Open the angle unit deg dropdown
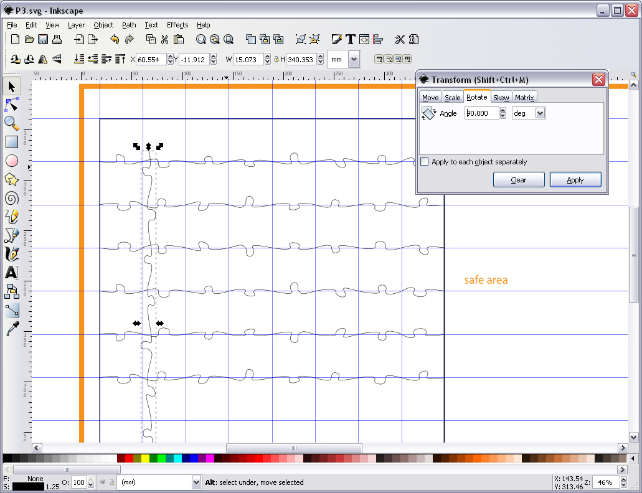 540,113
